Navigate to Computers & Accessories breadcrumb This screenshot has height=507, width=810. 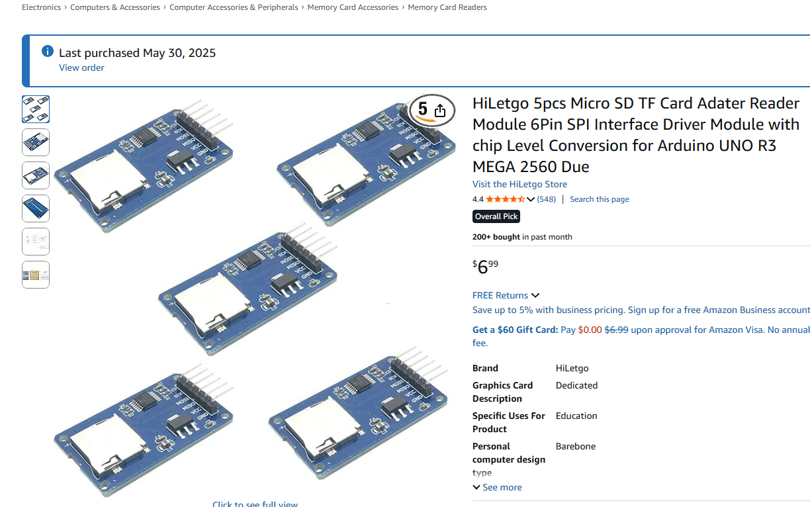(115, 7)
